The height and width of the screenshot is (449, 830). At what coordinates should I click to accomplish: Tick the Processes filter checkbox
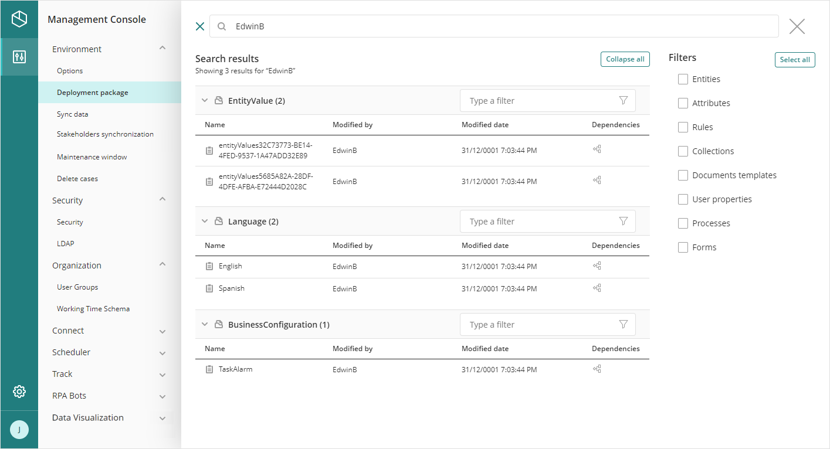click(x=683, y=223)
